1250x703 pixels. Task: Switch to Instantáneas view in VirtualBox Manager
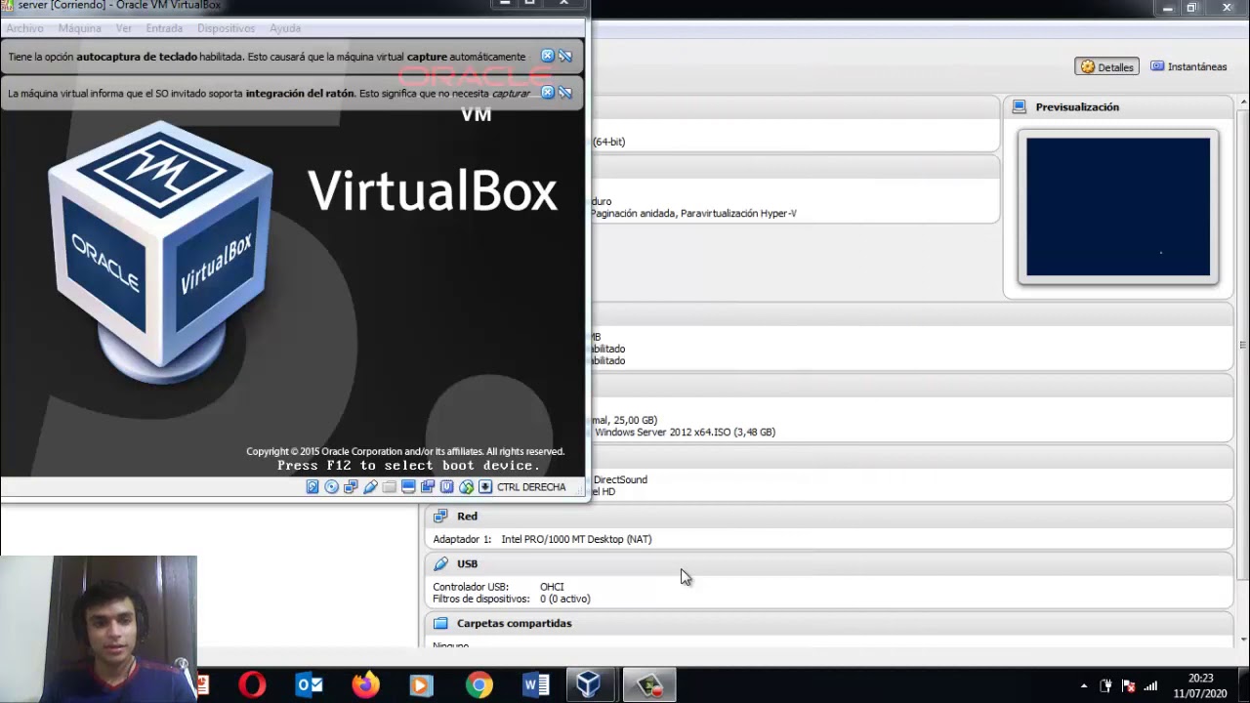click(x=1188, y=66)
